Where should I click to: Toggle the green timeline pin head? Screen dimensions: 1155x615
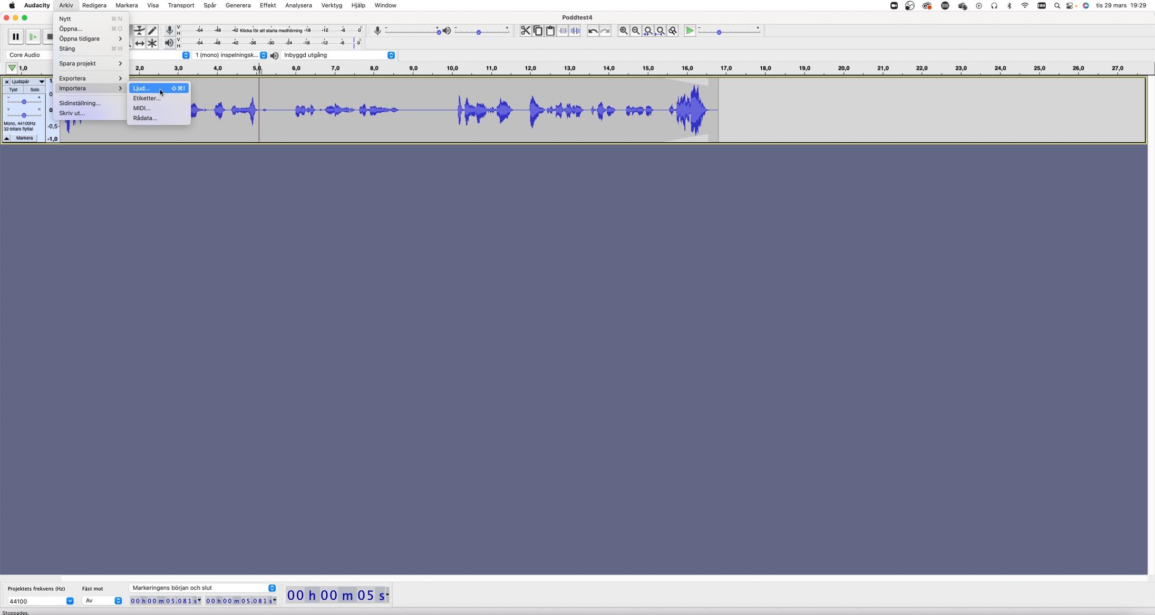[12, 69]
